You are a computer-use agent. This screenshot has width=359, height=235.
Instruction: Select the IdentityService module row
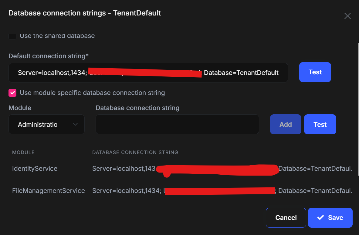click(x=35, y=169)
